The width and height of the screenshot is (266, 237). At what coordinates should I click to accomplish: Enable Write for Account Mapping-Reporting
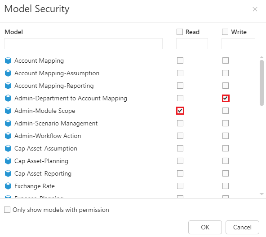[226, 86]
